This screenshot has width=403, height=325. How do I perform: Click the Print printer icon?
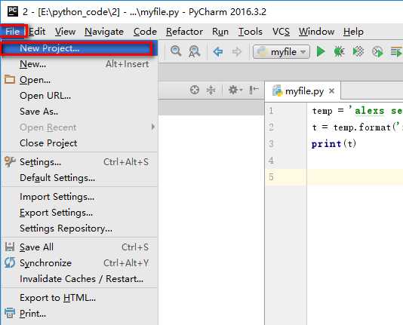click(10, 313)
